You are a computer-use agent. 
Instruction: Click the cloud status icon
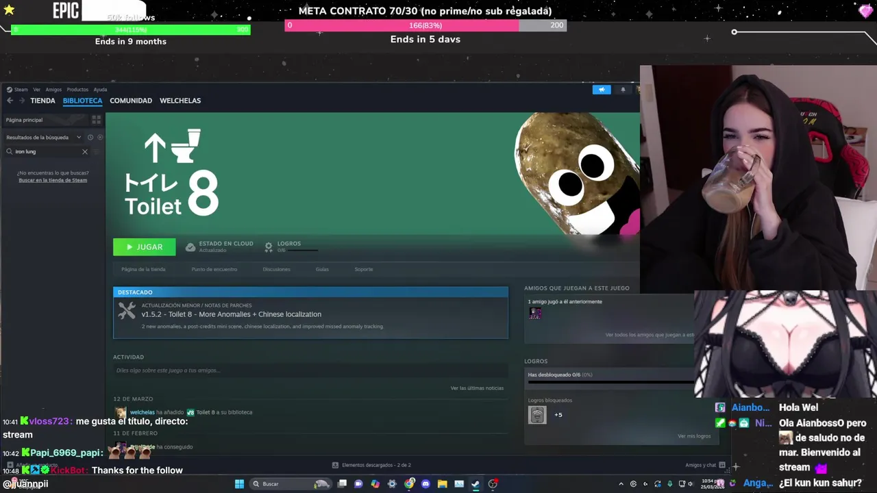[x=190, y=247]
